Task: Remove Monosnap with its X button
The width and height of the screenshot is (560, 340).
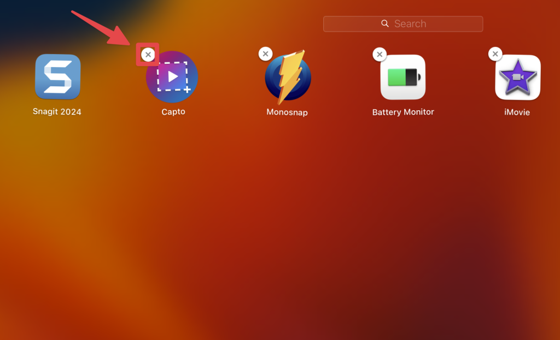Action: (x=265, y=54)
